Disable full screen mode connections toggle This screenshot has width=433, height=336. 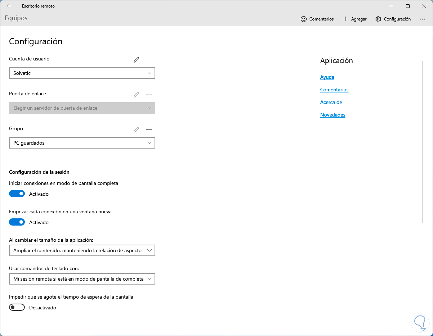coord(17,194)
